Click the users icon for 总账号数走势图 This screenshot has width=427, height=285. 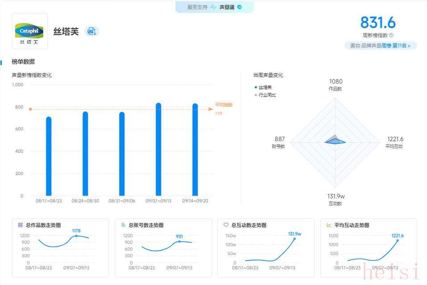(x=123, y=225)
